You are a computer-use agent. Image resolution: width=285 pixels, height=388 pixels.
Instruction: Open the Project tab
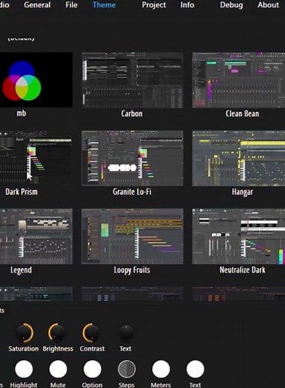pyautogui.click(x=154, y=5)
